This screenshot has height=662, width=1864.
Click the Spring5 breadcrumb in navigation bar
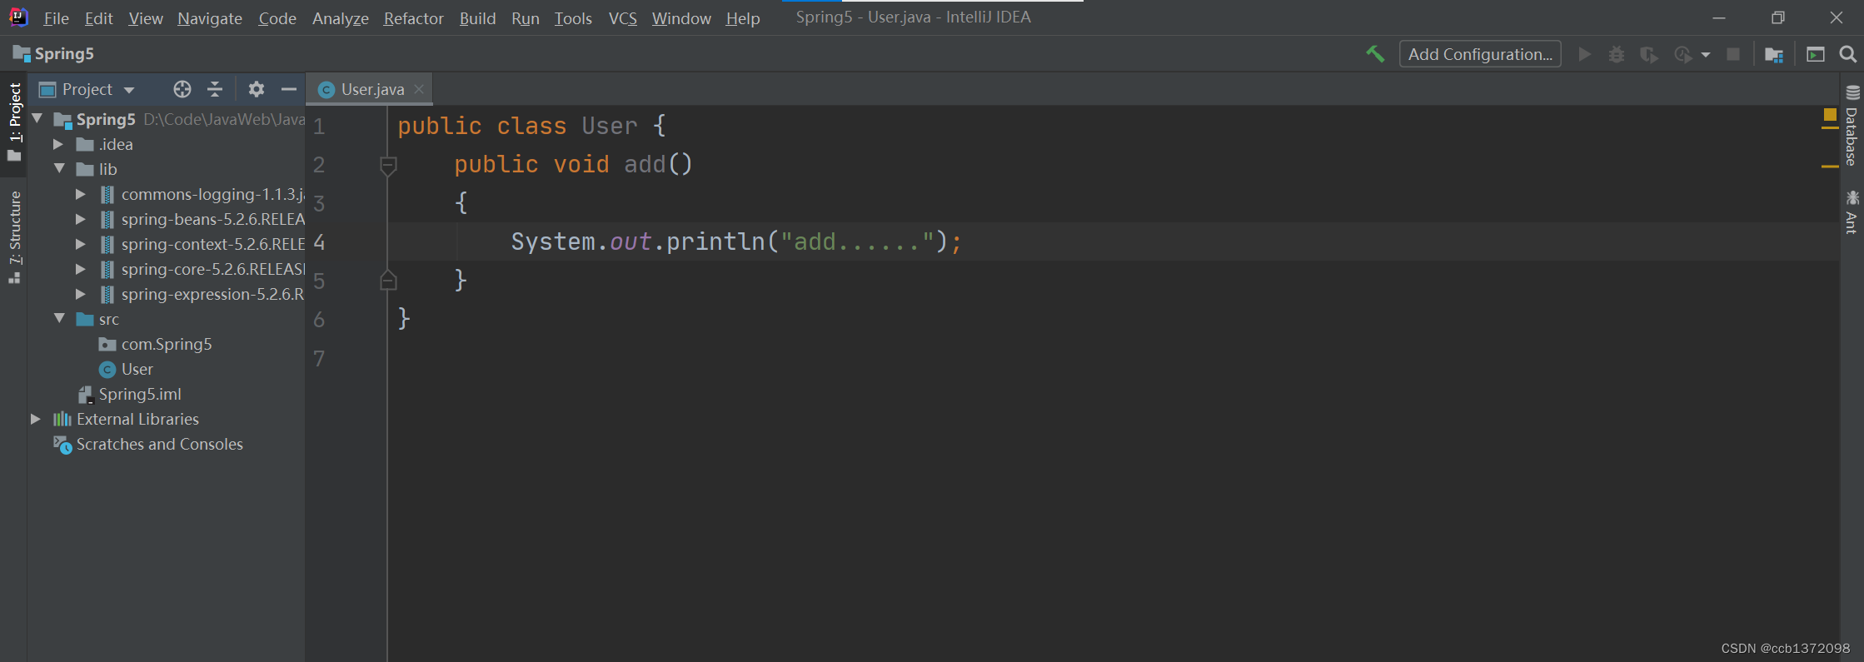pos(54,54)
